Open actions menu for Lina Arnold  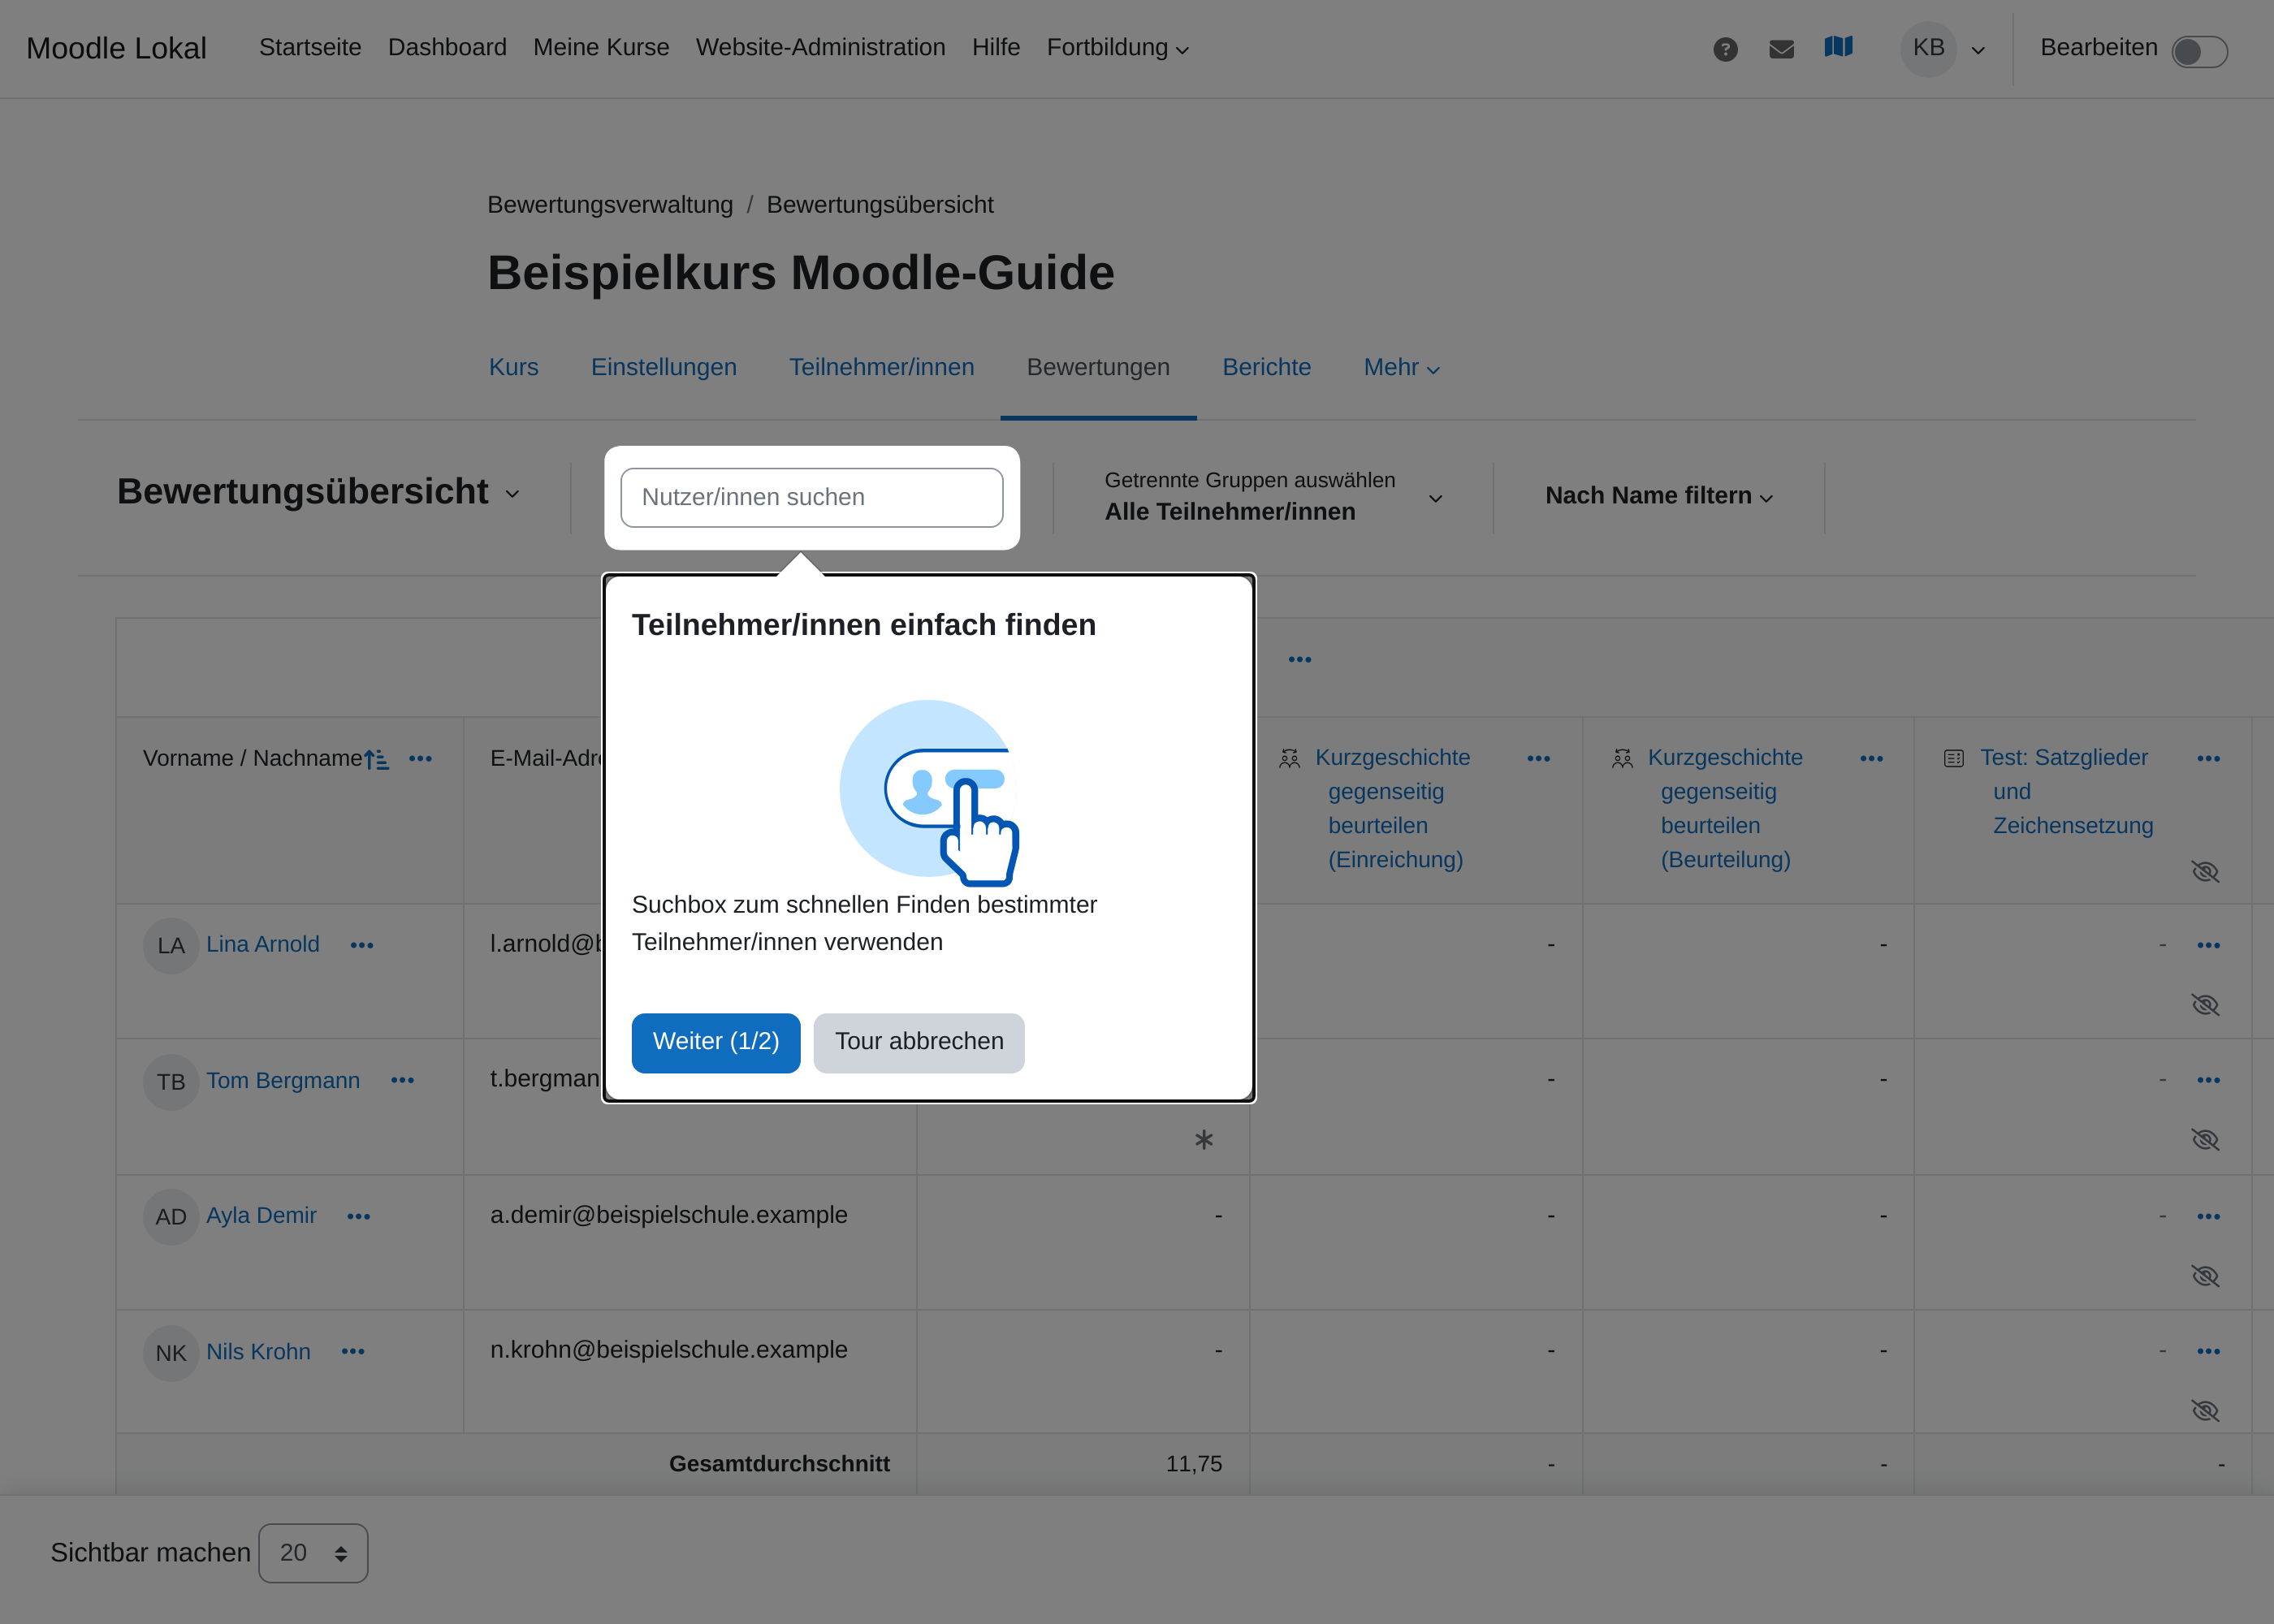click(361, 945)
